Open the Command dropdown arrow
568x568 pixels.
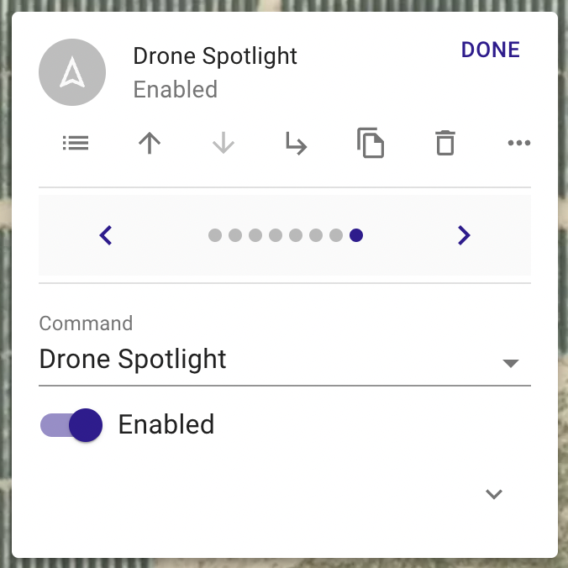point(511,363)
